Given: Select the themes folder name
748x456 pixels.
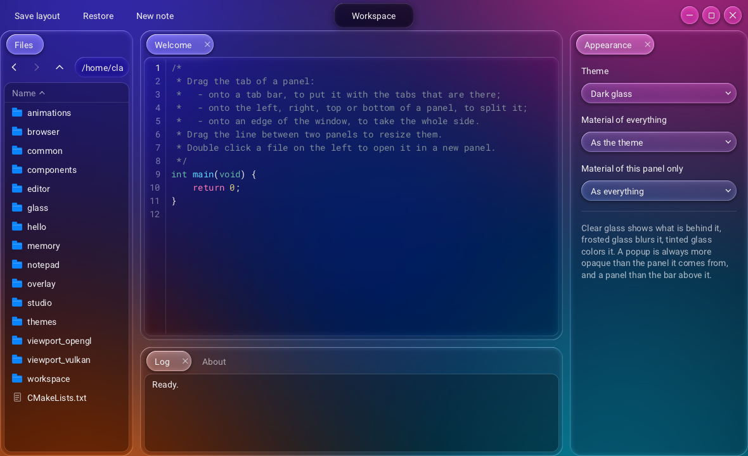Looking at the screenshot, I should click(x=42, y=322).
